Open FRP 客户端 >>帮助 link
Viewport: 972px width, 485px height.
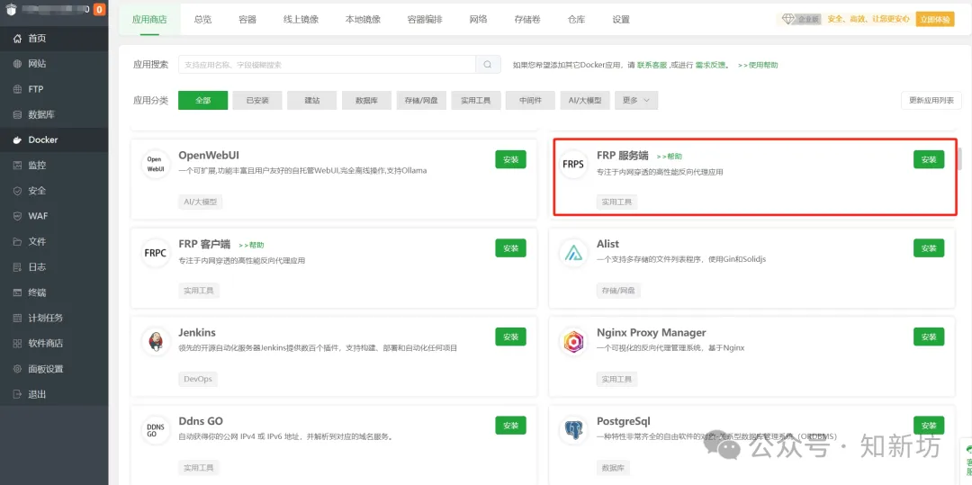(251, 246)
